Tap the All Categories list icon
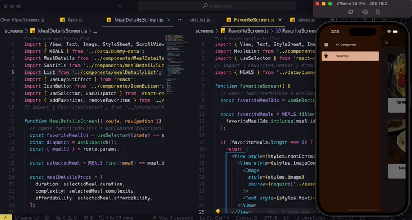Image resolution: width=412 pixels, height=220 pixels. (x=326, y=45)
